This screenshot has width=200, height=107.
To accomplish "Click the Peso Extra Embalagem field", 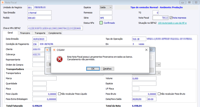I will click(44, 99).
